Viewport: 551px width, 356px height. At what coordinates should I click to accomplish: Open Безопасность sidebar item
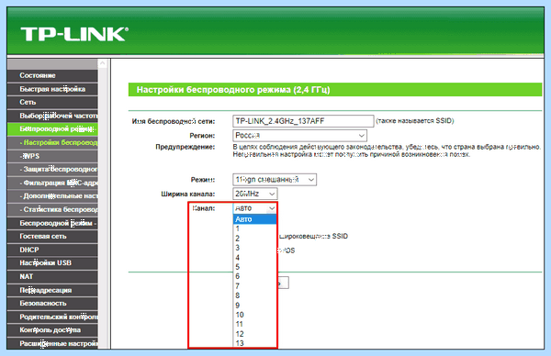[x=52, y=304]
